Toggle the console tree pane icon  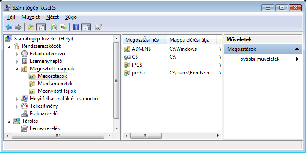pos(41,27)
